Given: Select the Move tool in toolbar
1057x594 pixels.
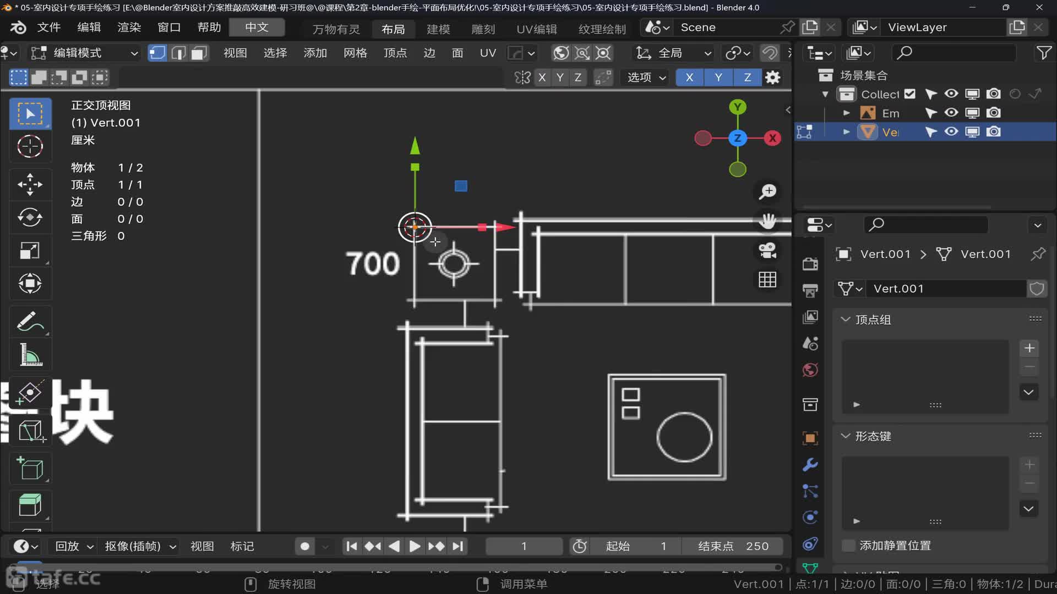Looking at the screenshot, I should 30,184.
